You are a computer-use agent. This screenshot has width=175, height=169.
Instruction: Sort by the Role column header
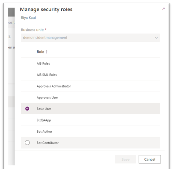coord(40,52)
